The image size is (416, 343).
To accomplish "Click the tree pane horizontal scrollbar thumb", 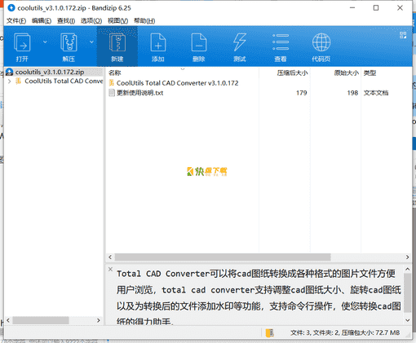I will pos(41,320).
